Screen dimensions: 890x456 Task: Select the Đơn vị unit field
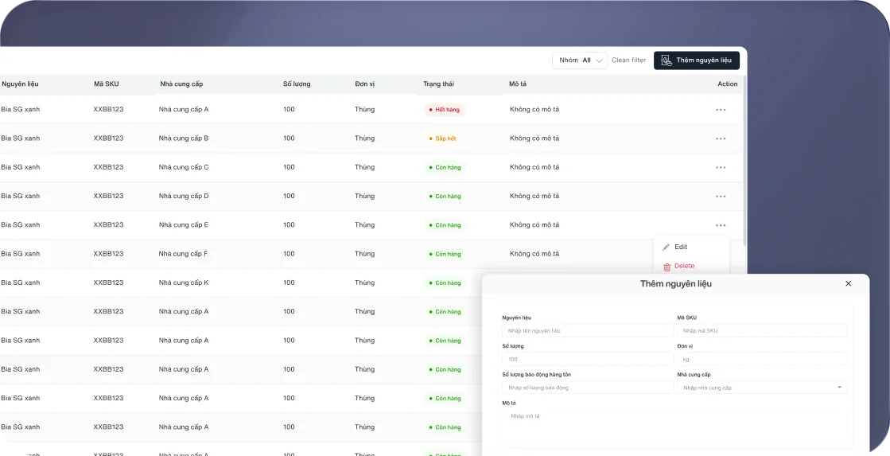(x=762, y=359)
